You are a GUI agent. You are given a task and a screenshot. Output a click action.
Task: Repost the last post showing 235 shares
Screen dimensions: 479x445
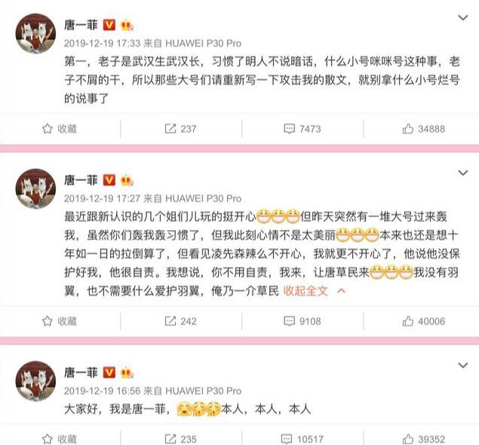point(180,439)
